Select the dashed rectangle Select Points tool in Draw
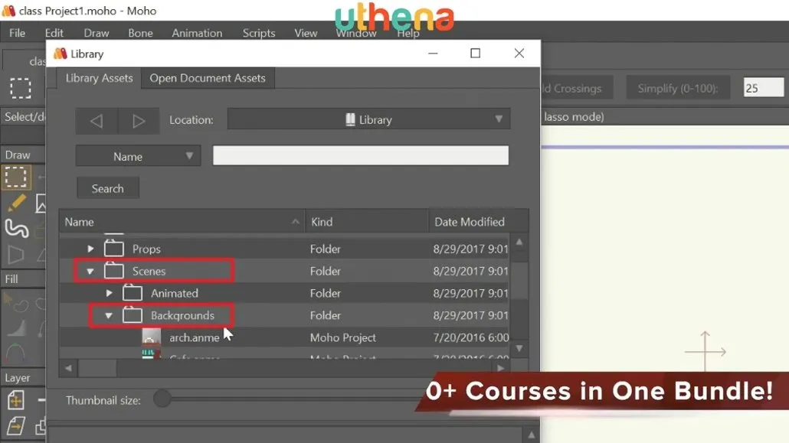The image size is (789, 443). 15,177
